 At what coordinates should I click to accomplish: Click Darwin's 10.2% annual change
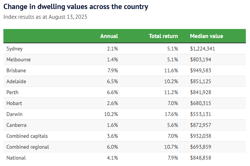[x=111, y=114]
